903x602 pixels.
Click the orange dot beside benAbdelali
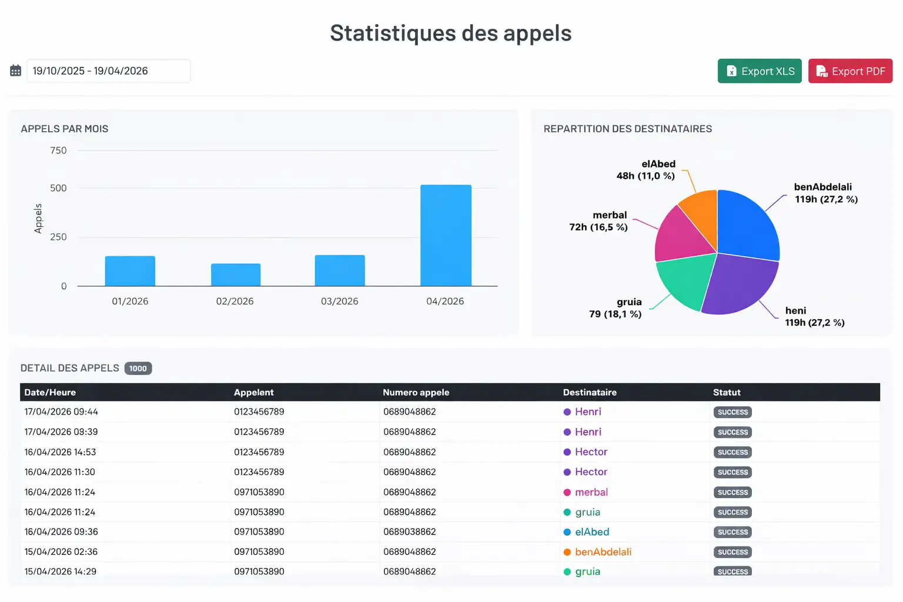click(567, 552)
